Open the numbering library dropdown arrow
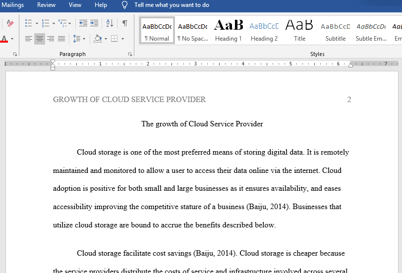Screen dimensions: 402x273 click(54, 23)
